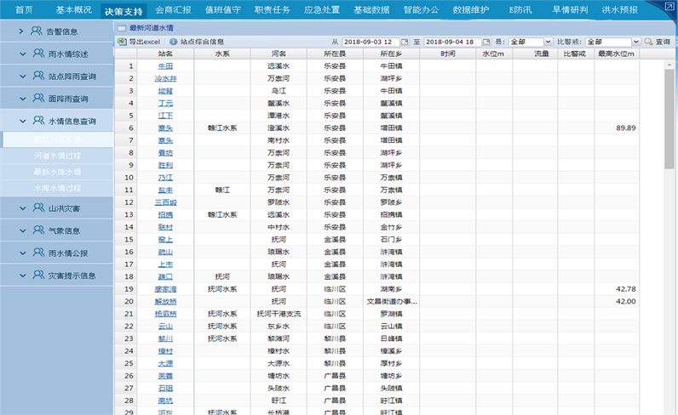Switch to the 会商汇报 tab
This screenshot has width=678, height=415.
[x=173, y=10]
